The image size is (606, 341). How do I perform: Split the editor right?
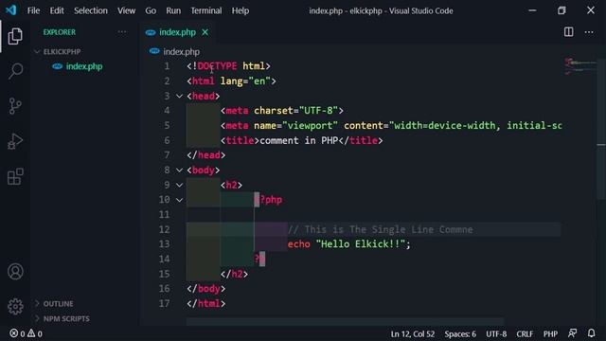(568, 32)
